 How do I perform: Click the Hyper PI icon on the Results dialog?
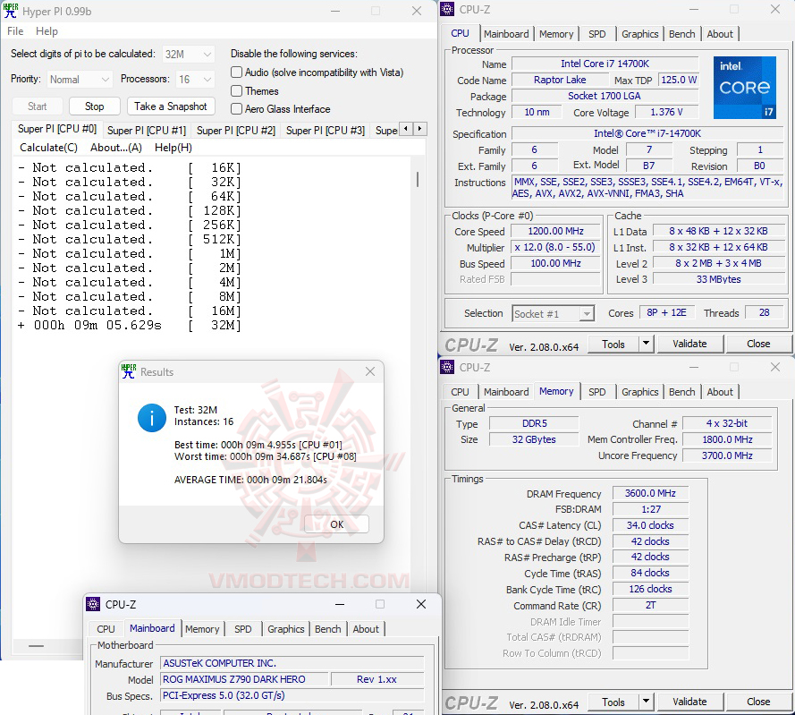pos(127,370)
